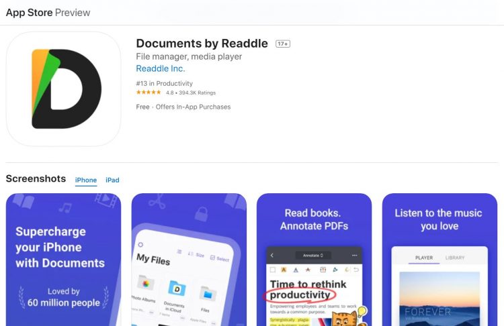Click the Files folder icon in screenshot
The image size is (504, 326).
click(x=208, y=294)
